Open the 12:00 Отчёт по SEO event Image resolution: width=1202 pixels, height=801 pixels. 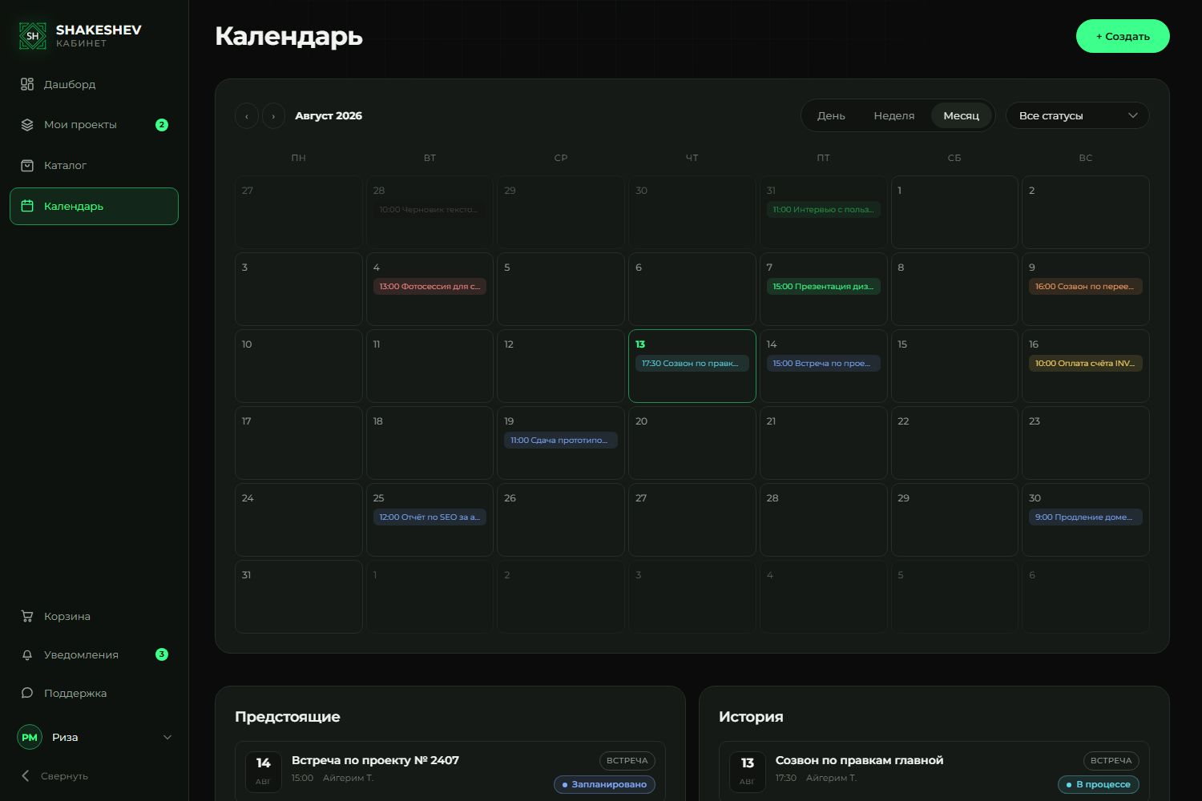[x=430, y=517]
